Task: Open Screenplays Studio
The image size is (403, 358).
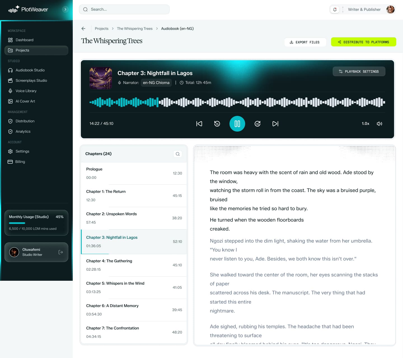Action: coord(36,81)
